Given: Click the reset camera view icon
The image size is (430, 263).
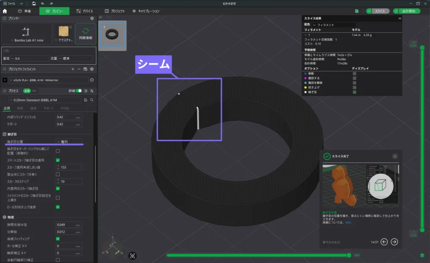Looking at the screenshot, I should point(133,255).
